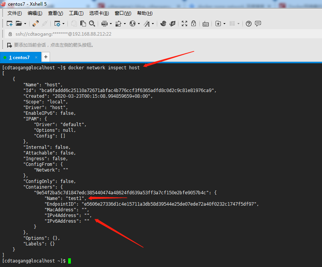
Task: Open the session Properties gear icon
Action: (57, 24)
